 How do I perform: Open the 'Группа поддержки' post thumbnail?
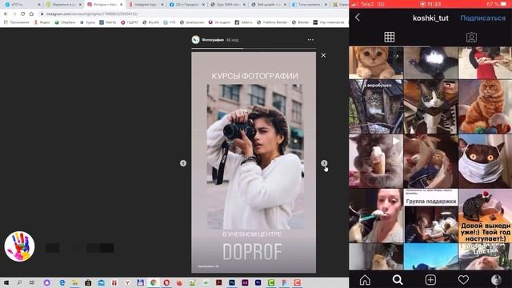point(430,215)
